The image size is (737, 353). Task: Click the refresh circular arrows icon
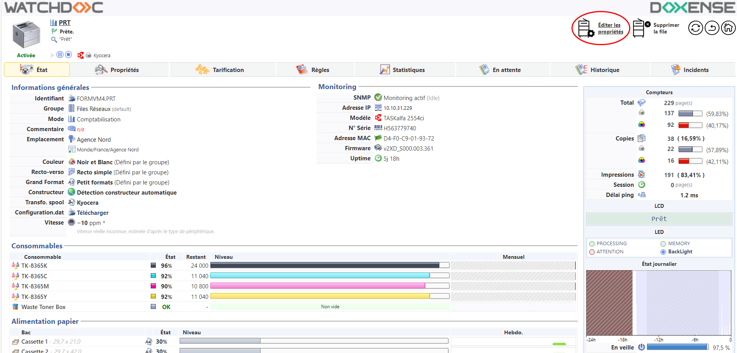695,28
